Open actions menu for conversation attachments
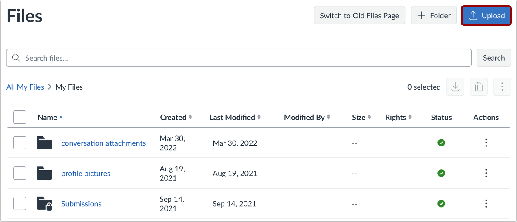This screenshot has height=222, width=517. point(486,143)
